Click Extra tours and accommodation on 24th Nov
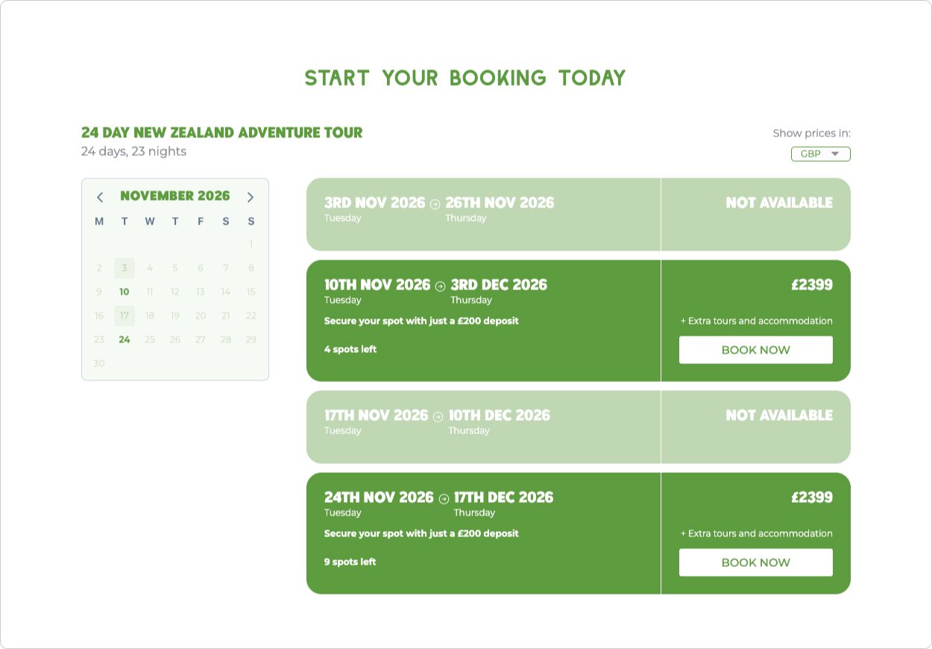Image resolution: width=932 pixels, height=649 pixels. click(757, 533)
